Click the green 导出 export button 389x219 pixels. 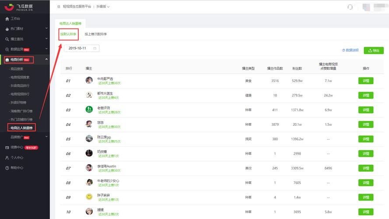tap(373, 50)
